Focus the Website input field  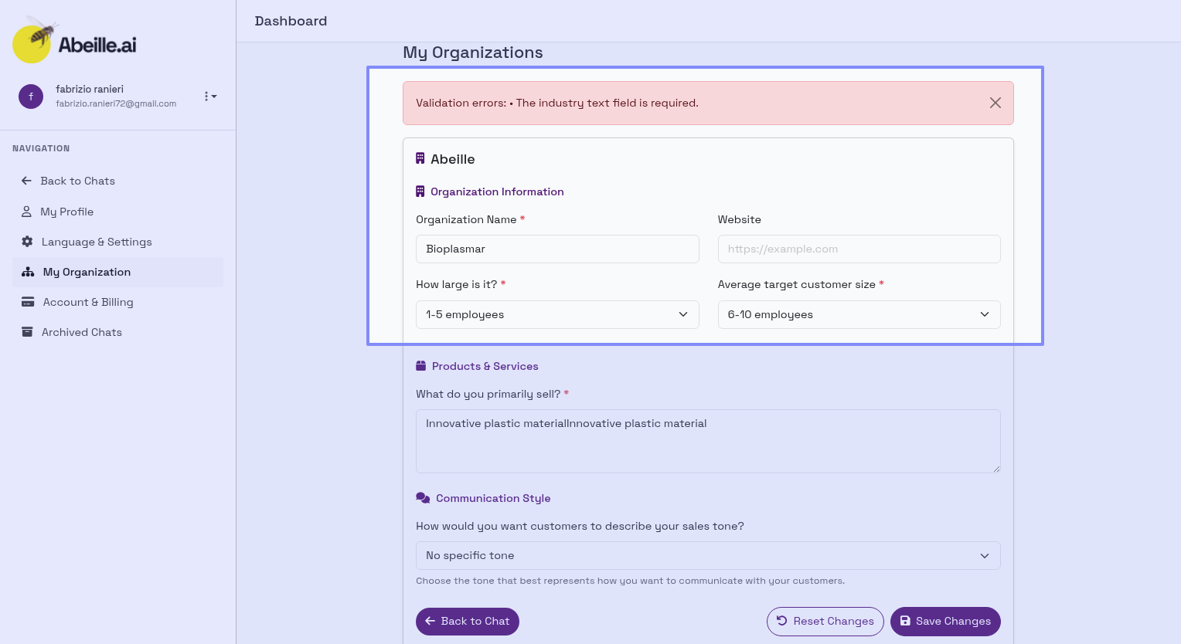click(x=858, y=249)
